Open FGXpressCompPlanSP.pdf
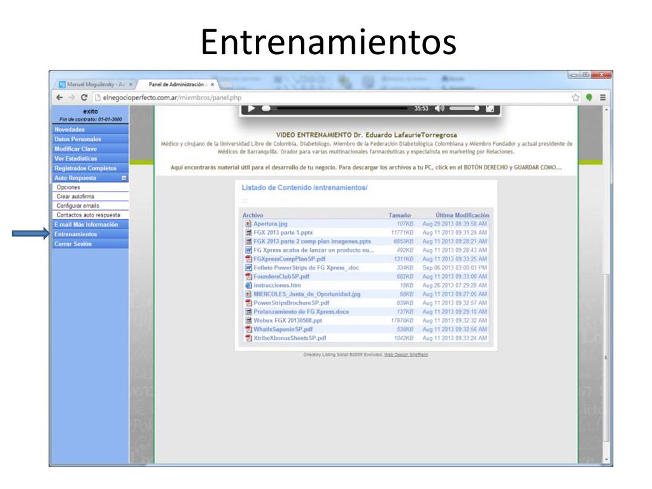The width and height of the screenshot is (652, 489). (290, 259)
